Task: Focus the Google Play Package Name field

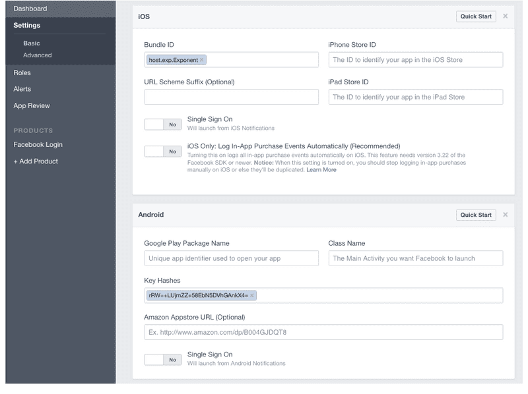Action: pyautogui.click(x=232, y=258)
